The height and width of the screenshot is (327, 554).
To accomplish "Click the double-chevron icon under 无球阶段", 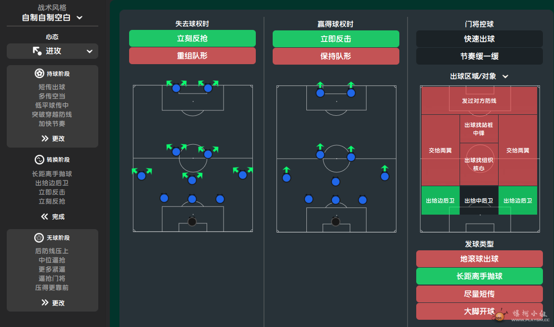I will (45, 302).
